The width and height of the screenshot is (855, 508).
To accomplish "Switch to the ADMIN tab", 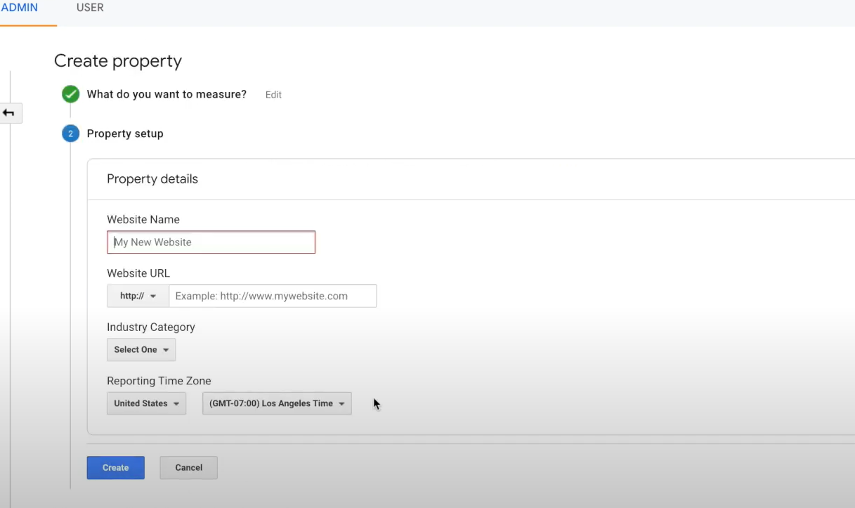I will click(x=20, y=8).
